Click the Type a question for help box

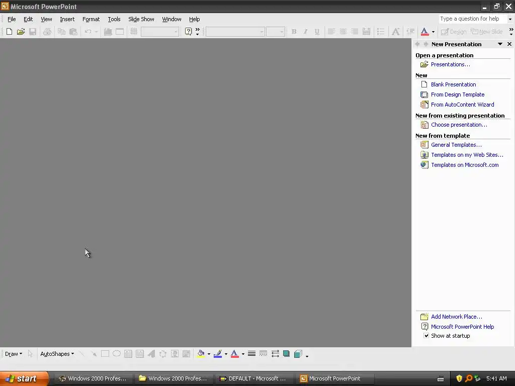coord(473,19)
